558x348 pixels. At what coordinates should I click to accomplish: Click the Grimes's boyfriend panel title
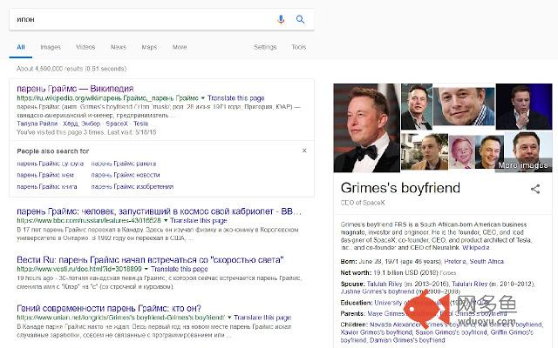400,188
